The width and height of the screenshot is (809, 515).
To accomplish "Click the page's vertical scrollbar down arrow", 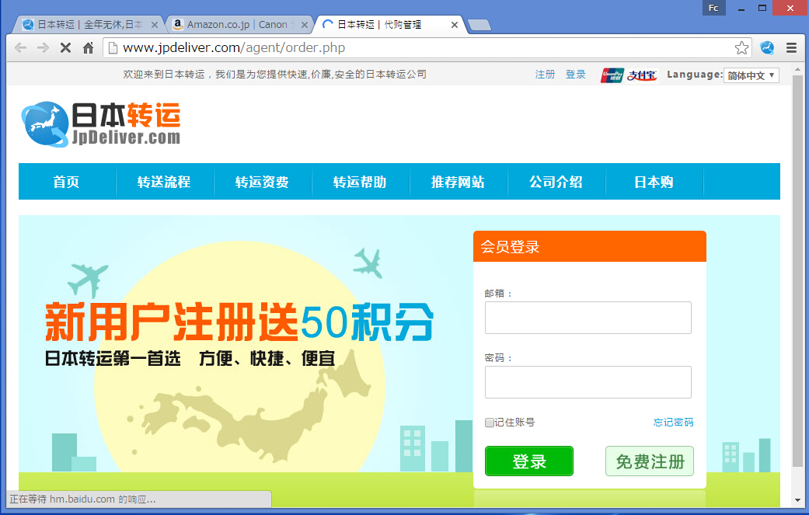I will click(x=797, y=500).
